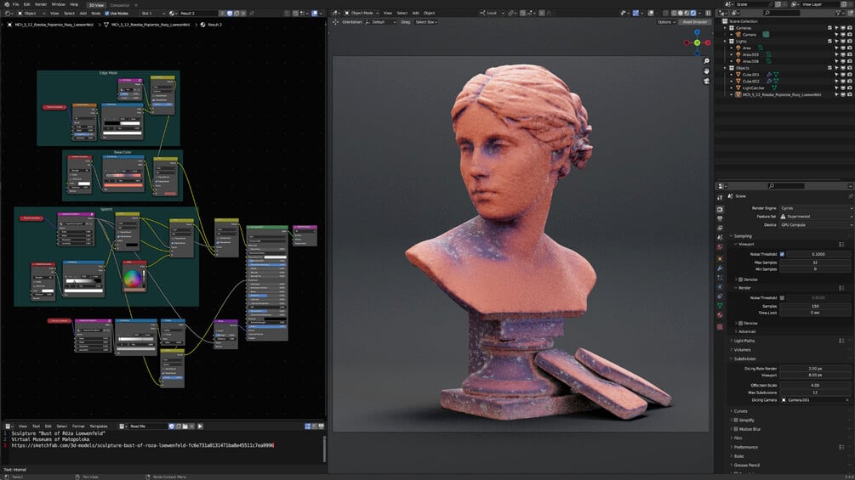Click the Asset Browser button
The image size is (855, 480).
click(x=695, y=22)
